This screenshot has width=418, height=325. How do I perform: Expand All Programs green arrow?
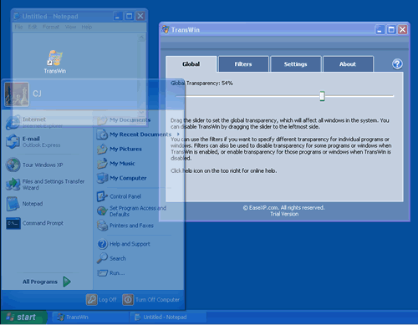tap(67, 282)
